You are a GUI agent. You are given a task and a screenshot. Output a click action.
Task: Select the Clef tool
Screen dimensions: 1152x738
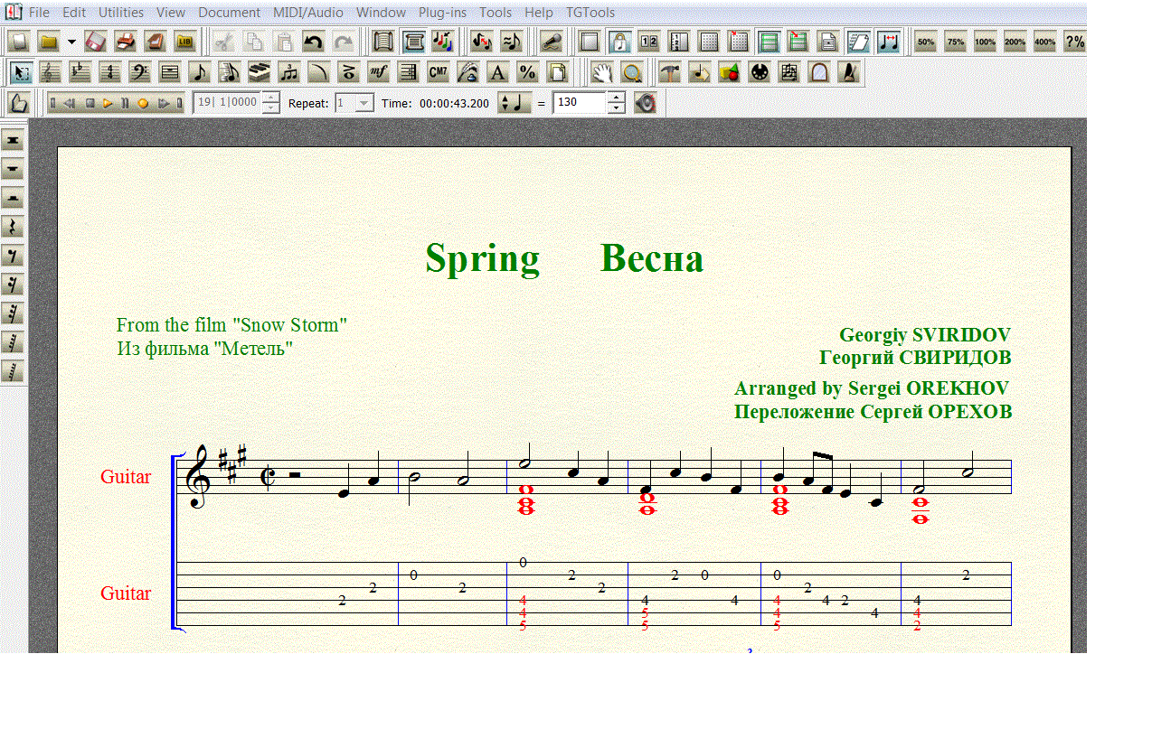tap(140, 72)
